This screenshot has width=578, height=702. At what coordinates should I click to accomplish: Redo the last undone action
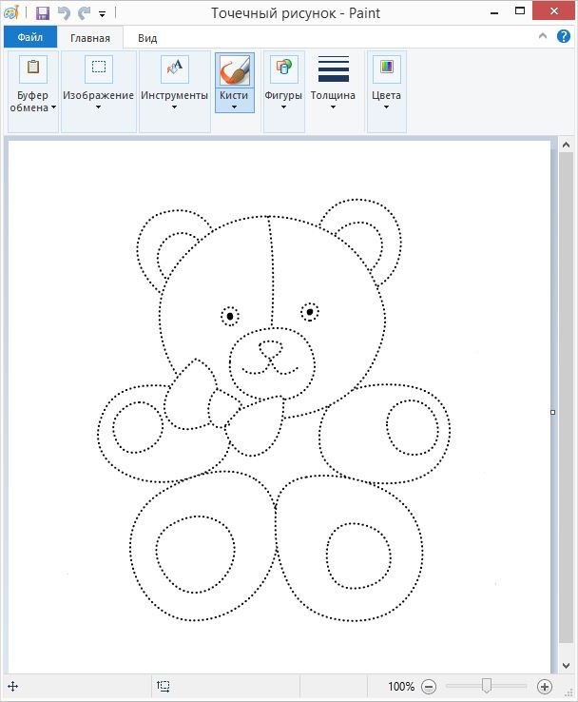84,14
